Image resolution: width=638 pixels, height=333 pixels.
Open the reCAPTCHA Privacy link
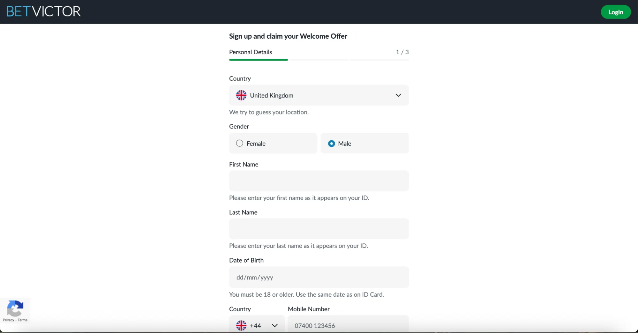click(x=8, y=320)
